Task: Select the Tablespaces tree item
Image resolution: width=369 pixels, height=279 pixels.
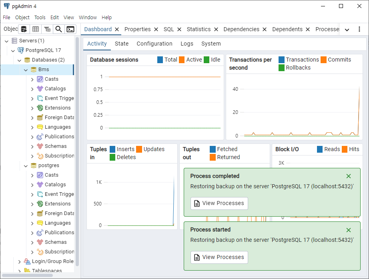Action: tap(47, 270)
